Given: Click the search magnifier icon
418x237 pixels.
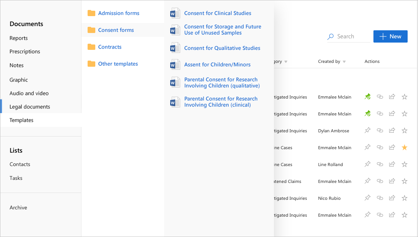Looking at the screenshot, I should [x=330, y=36].
